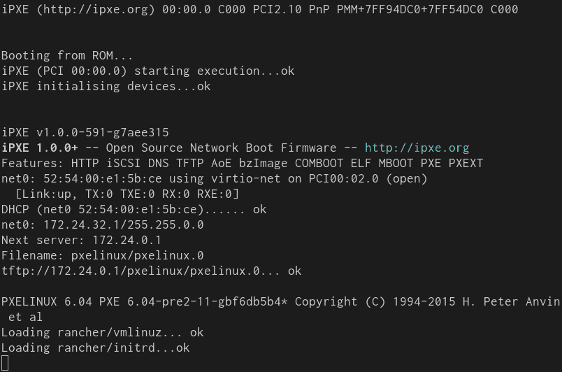The height and width of the screenshot is (372, 562).
Task: Click the 'Filename: pxelinux/pxelinux.0' line
Action: [103, 255]
